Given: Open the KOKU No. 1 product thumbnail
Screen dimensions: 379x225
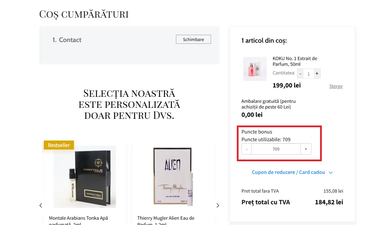Looking at the screenshot, I should 255,69.
